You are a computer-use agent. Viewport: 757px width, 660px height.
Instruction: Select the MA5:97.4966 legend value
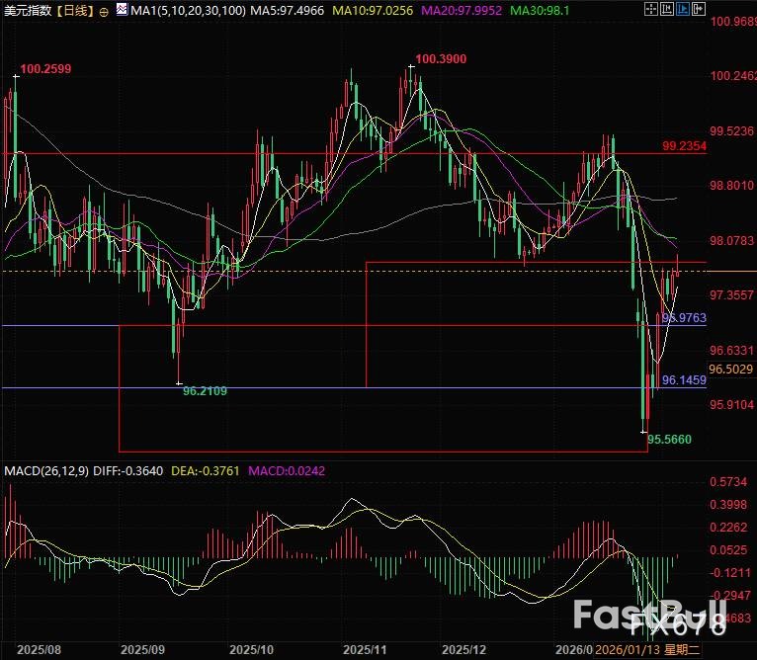pyautogui.click(x=282, y=11)
